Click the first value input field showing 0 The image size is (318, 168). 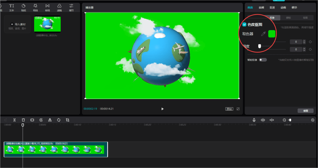pyautogui.click(x=296, y=42)
